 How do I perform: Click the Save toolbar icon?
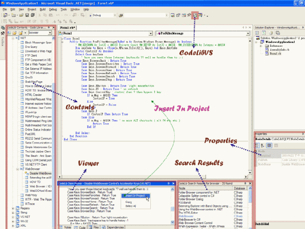[x=27, y=15]
